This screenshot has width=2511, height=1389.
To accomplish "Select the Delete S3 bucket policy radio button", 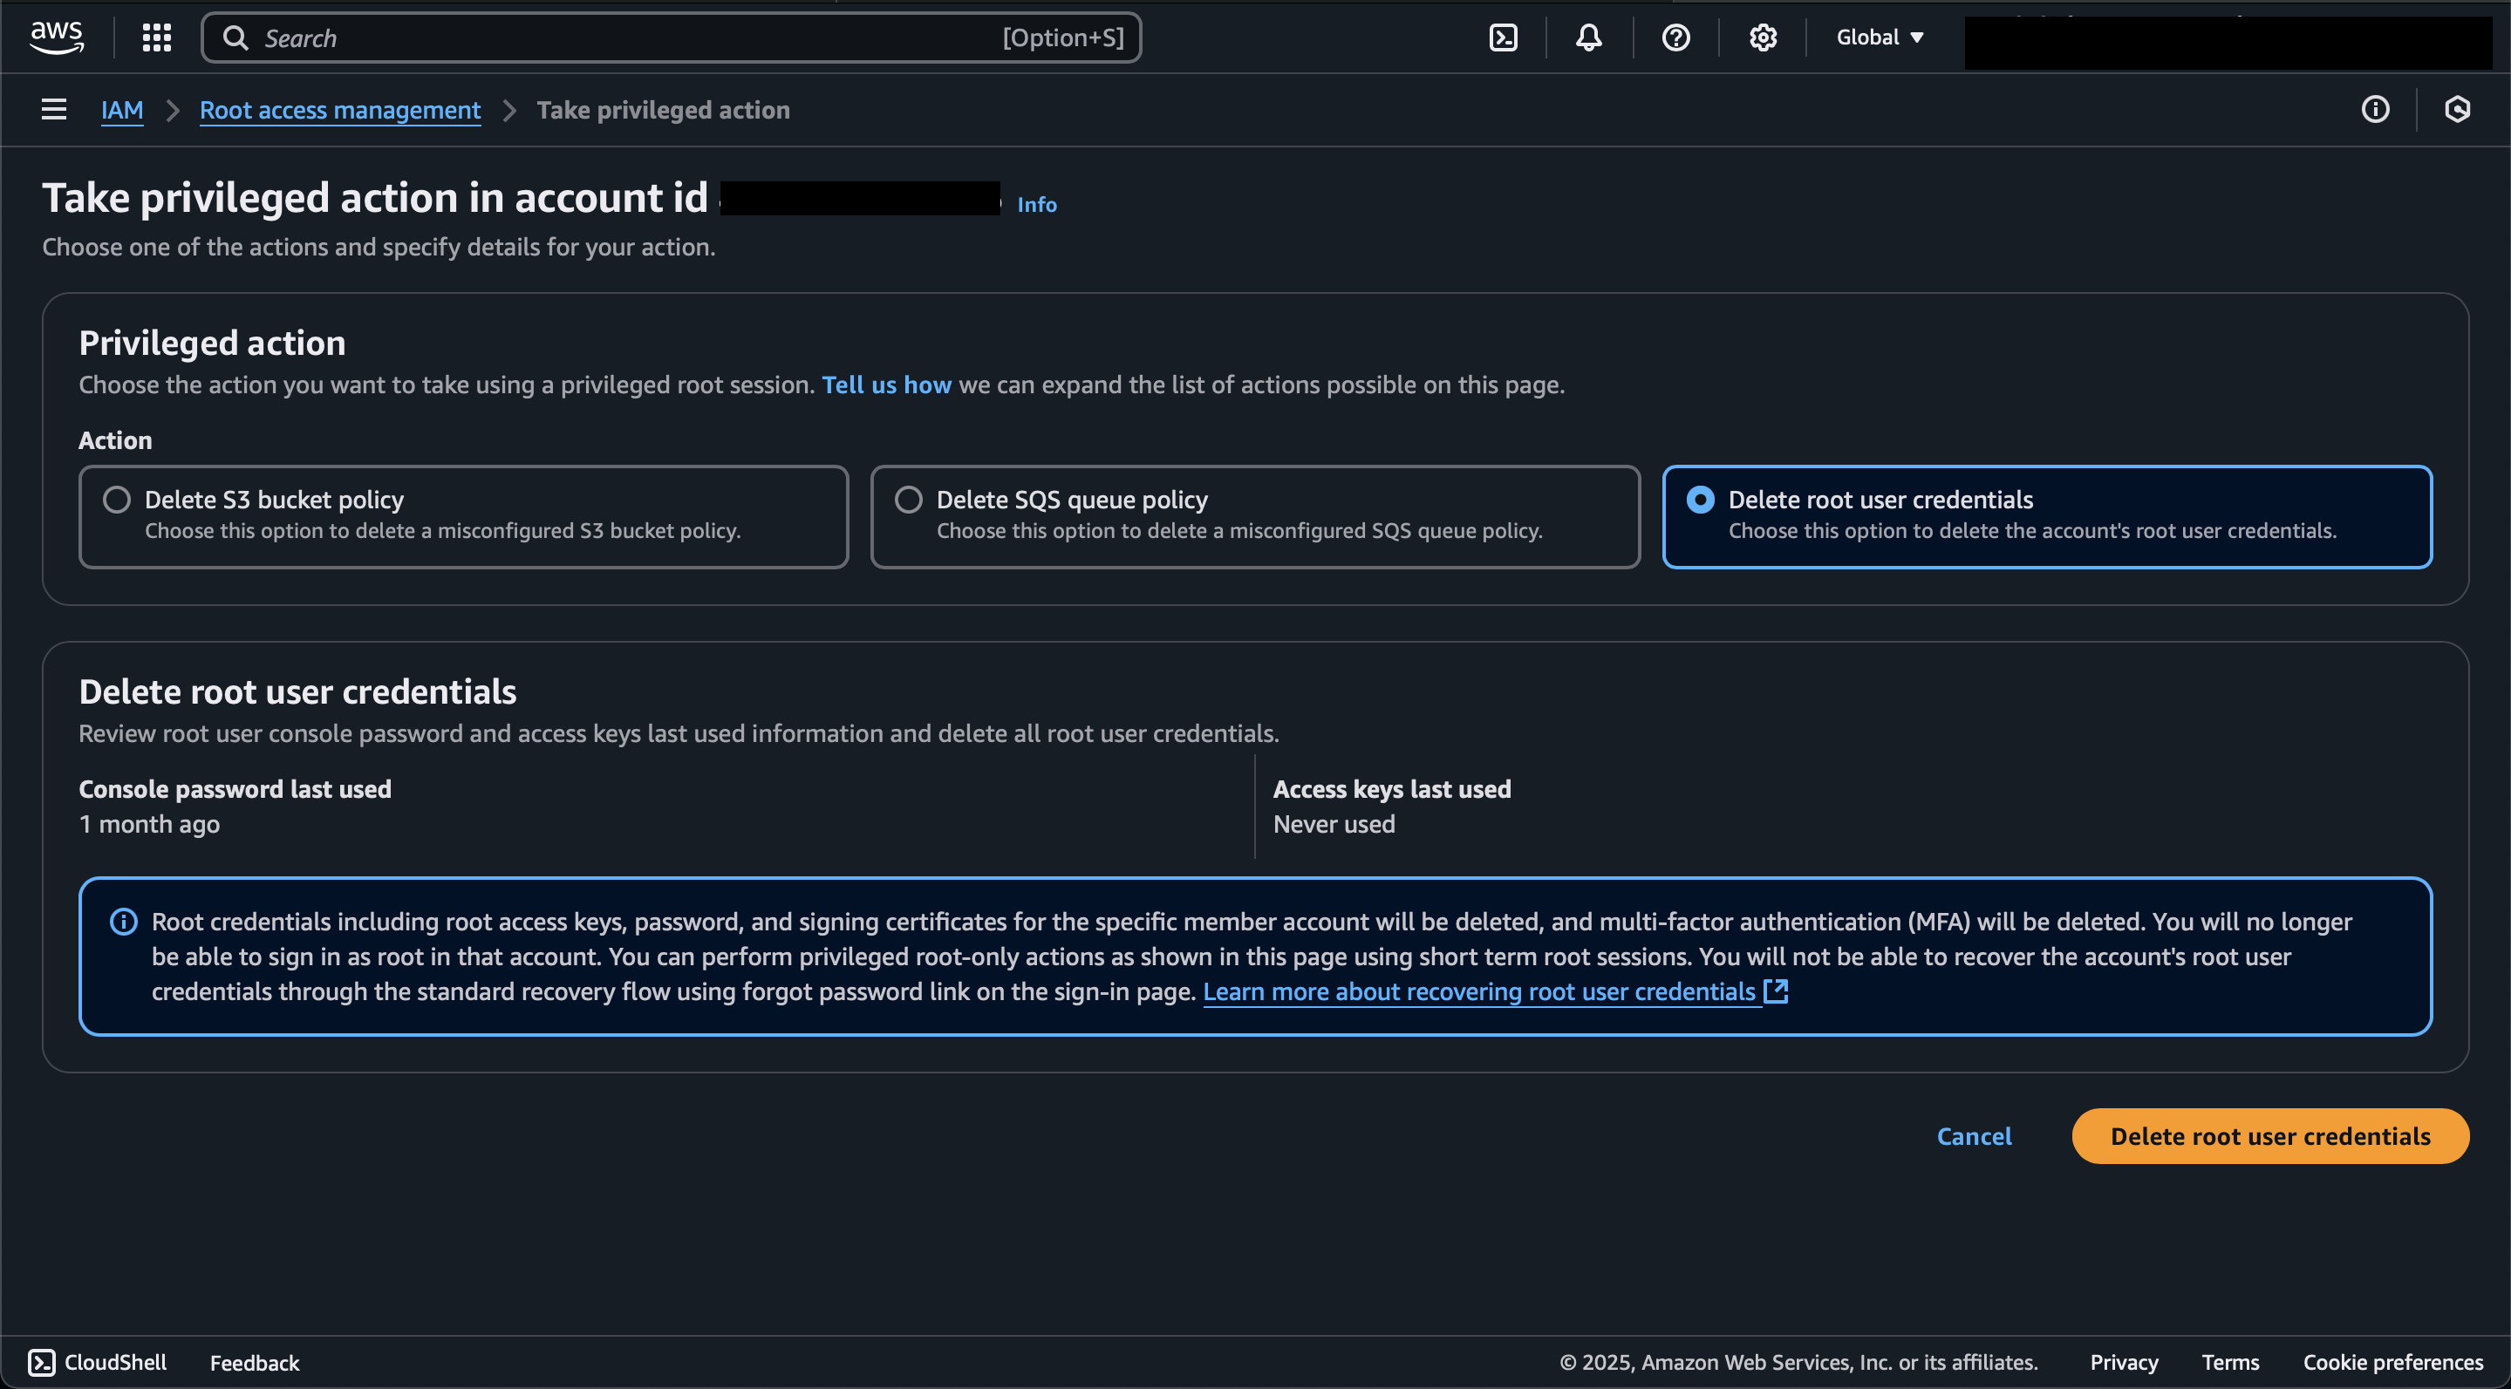I will click(116, 500).
